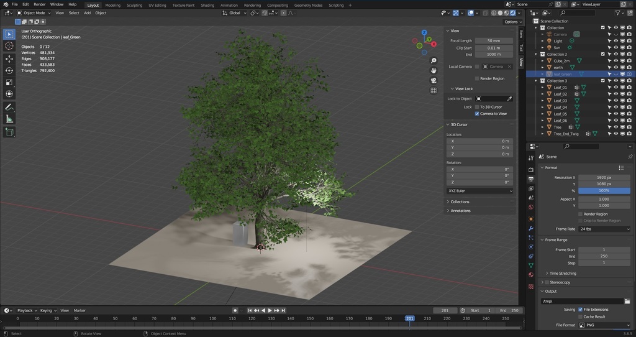636x337 pixels.
Task: Open the Add menu in viewport header
Action: click(87, 13)
